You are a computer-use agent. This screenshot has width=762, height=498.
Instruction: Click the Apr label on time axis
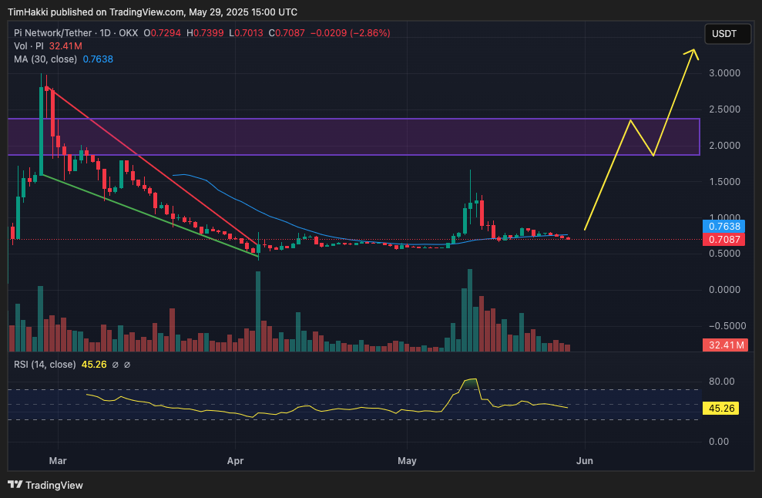coord(235,461)
